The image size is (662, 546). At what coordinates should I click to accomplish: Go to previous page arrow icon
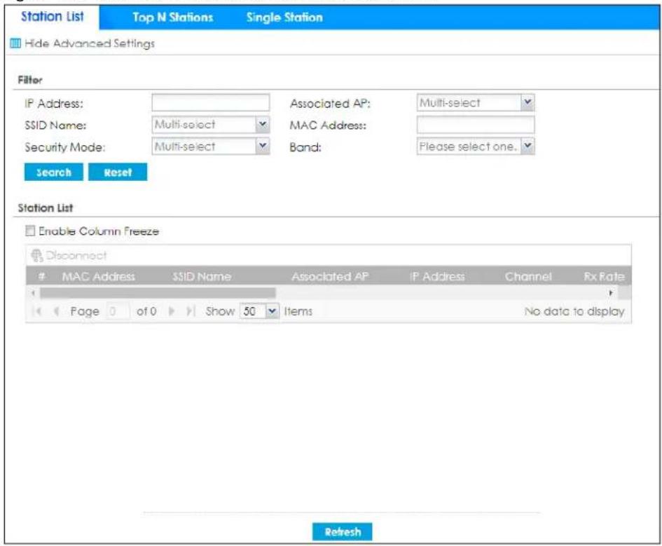pos(56,312)
